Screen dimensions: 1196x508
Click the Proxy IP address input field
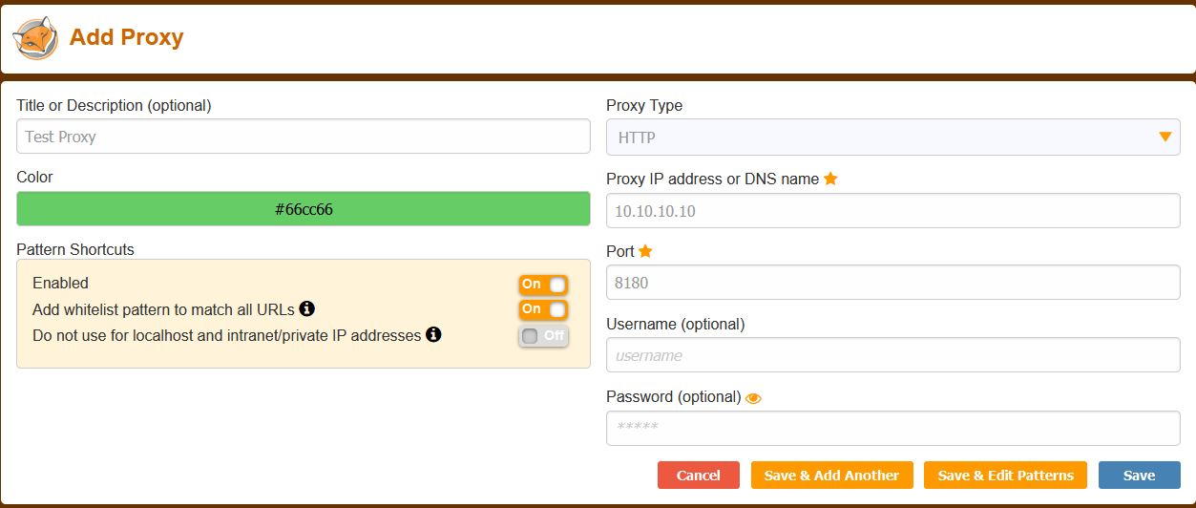[892, 211]
